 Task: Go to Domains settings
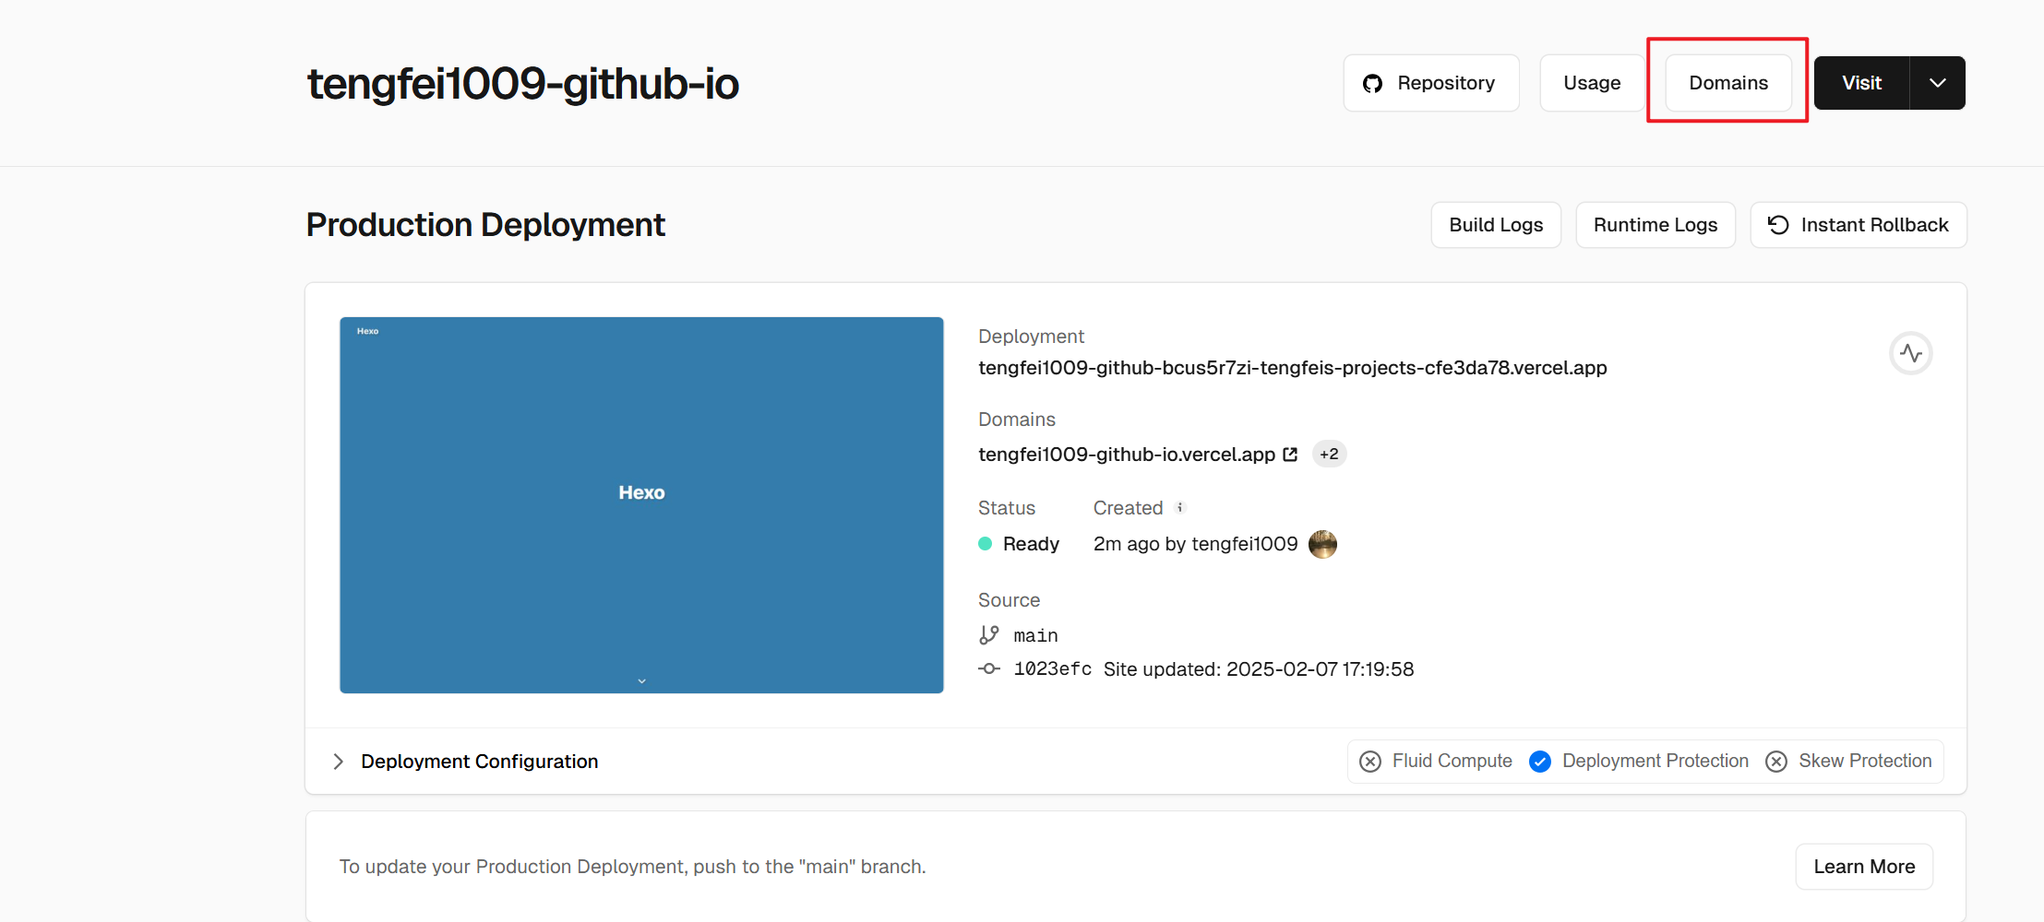pos(1728,83)
